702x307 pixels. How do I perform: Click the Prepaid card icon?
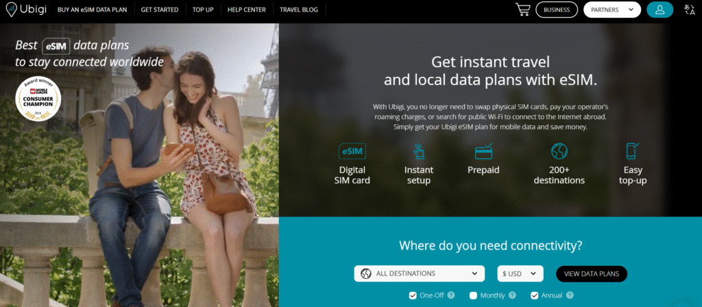point(483,151)
